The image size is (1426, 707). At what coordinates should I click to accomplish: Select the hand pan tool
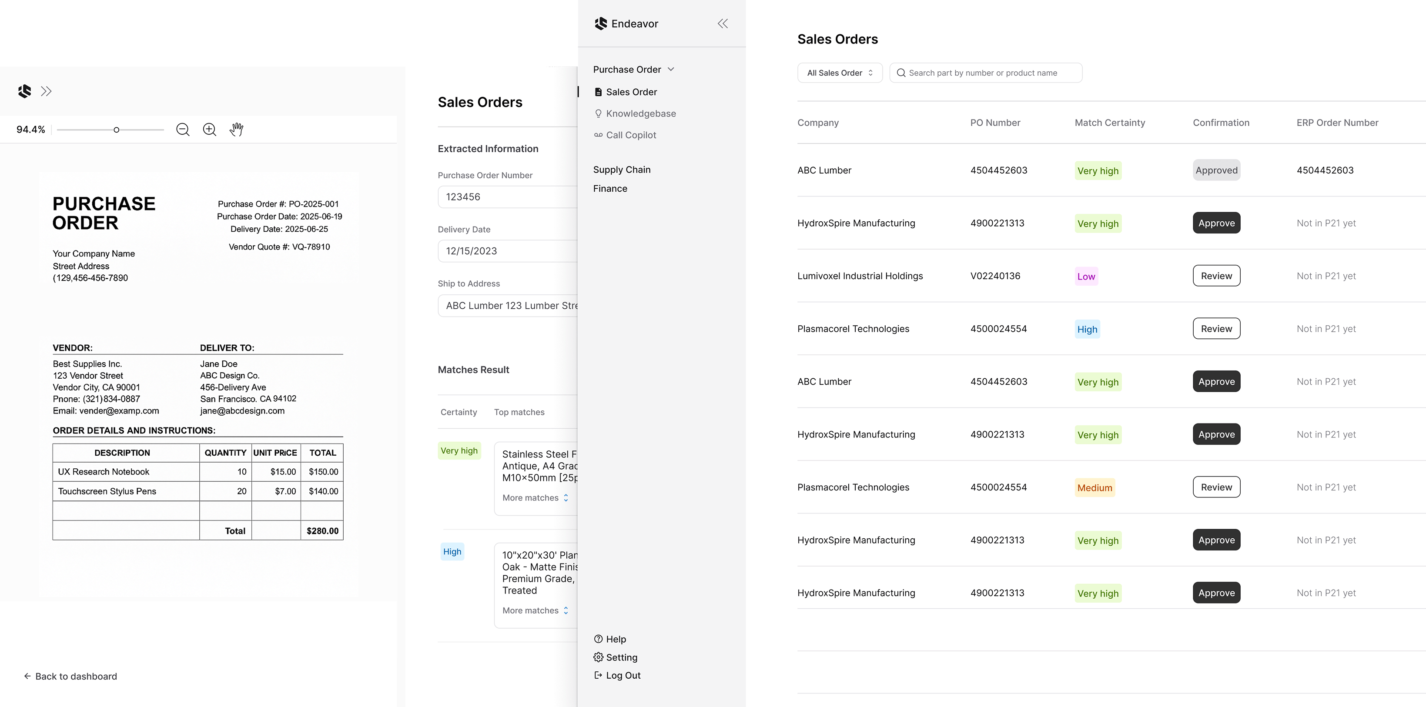point(236,130)
